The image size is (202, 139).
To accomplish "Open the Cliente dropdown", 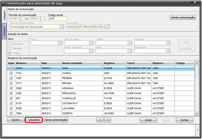I will click(130, 43).
